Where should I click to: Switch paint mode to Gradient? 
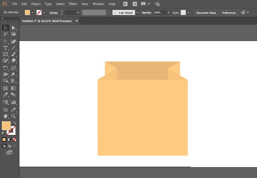[9, 140]
